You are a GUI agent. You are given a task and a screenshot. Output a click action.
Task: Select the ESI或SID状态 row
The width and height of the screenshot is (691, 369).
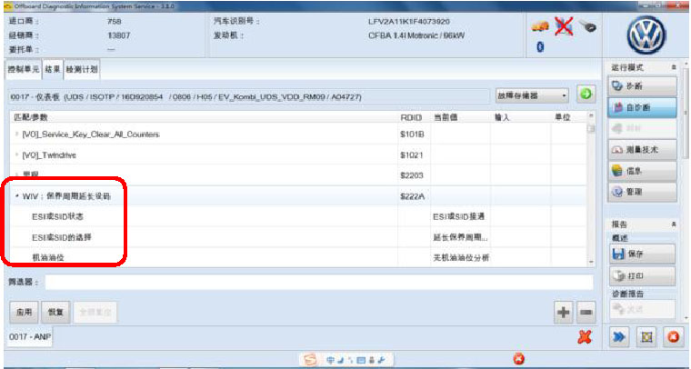coord(298,216)
